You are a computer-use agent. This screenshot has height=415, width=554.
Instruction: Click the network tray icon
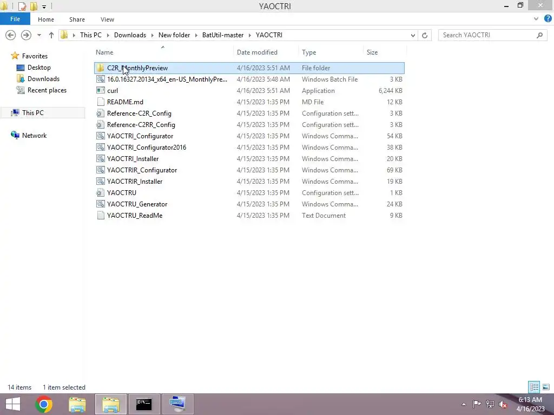[x=490, y=404]
